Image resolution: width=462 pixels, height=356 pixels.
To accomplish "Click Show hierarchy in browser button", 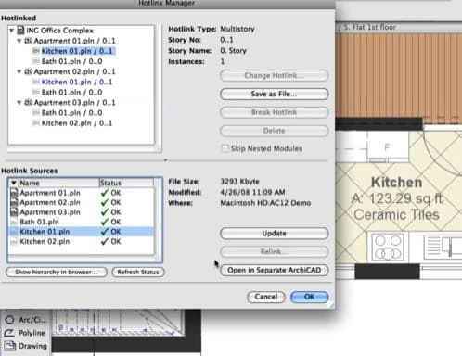I will click(57, 272).
